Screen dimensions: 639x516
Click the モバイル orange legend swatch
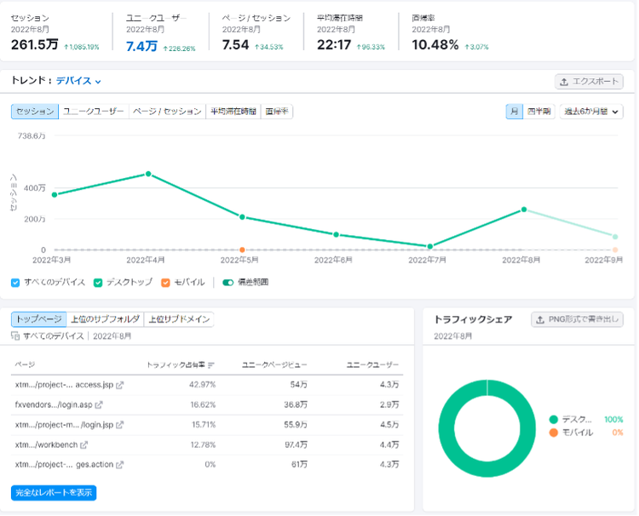point(554,433)
